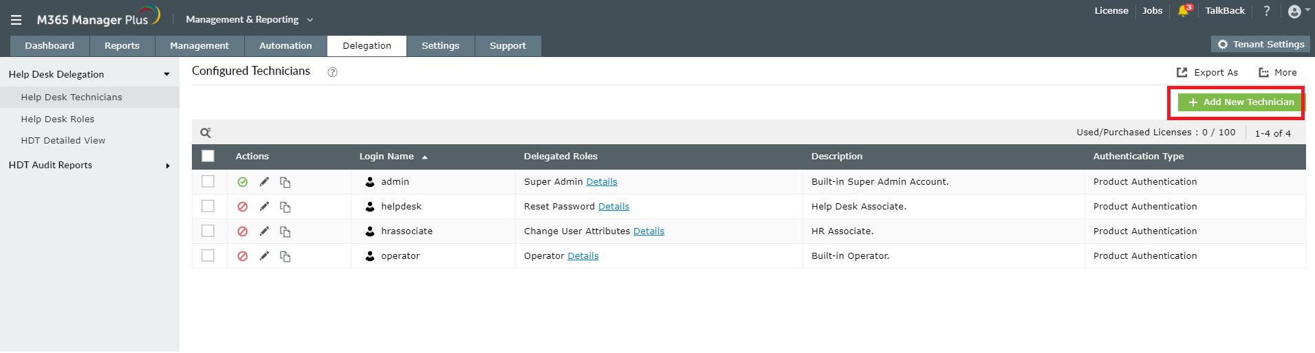
Task: Toggle the select-all checkbox in table header
Action: click(208, 156)
